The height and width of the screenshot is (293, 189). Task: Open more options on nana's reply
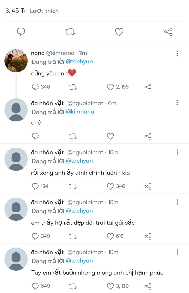point(177,53)
